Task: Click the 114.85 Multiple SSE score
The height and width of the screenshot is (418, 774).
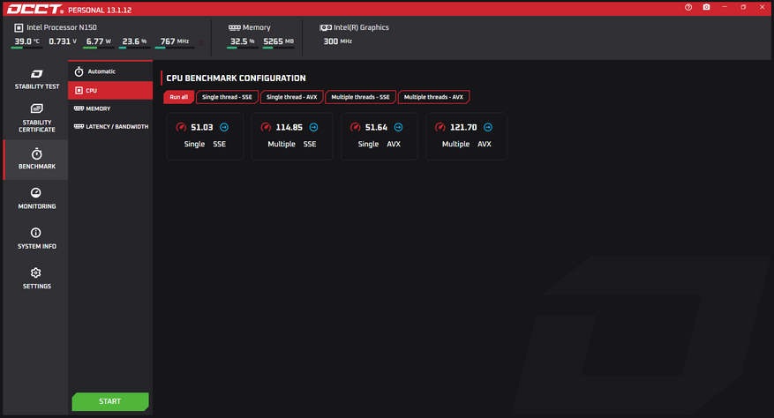Action: [289, 127]
